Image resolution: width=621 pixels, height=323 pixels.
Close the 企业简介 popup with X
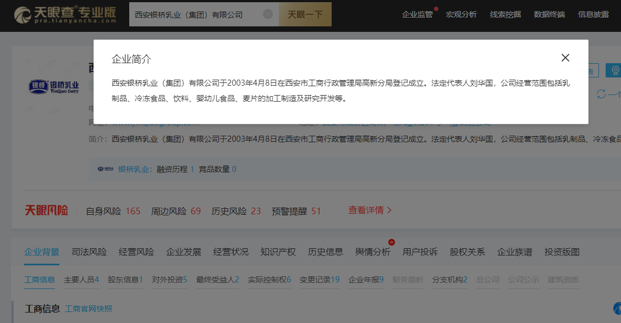pyautogui.click(x=565, y=58)
